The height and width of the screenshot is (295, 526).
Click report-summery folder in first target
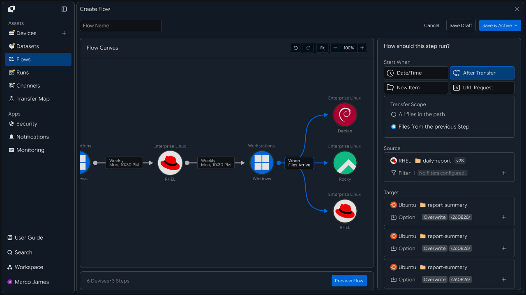point(443,205)
